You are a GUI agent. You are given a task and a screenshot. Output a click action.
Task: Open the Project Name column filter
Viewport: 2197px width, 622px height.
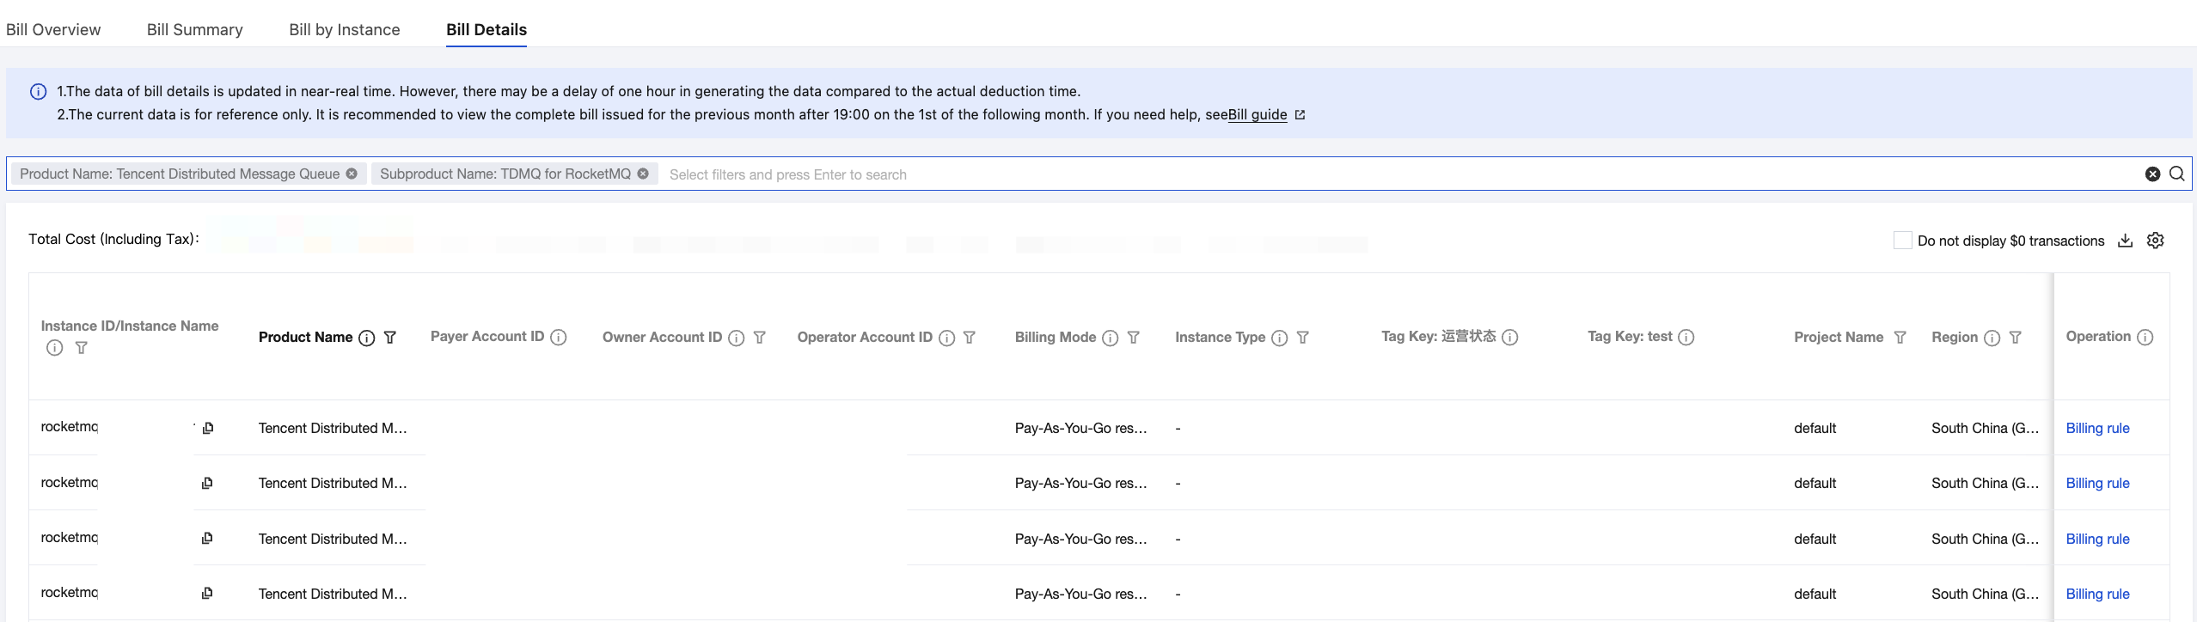pyautogui.click(x=1900, y=338)
